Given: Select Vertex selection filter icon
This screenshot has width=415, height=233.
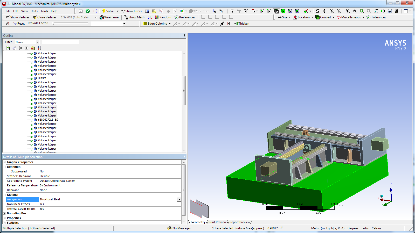Looking at the screenshot, I should (x=262, y=11).
